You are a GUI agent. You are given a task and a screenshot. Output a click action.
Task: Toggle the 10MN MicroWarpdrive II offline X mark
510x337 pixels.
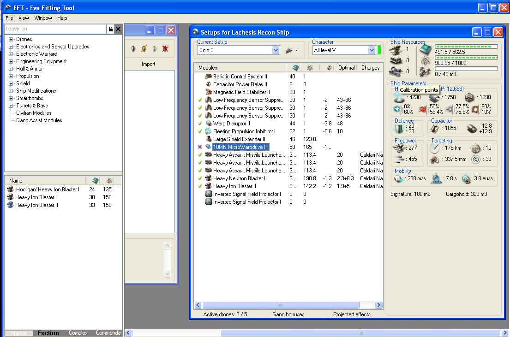click(200, 147)
